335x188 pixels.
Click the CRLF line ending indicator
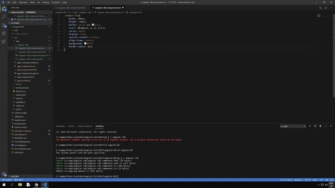pos(315,180)
